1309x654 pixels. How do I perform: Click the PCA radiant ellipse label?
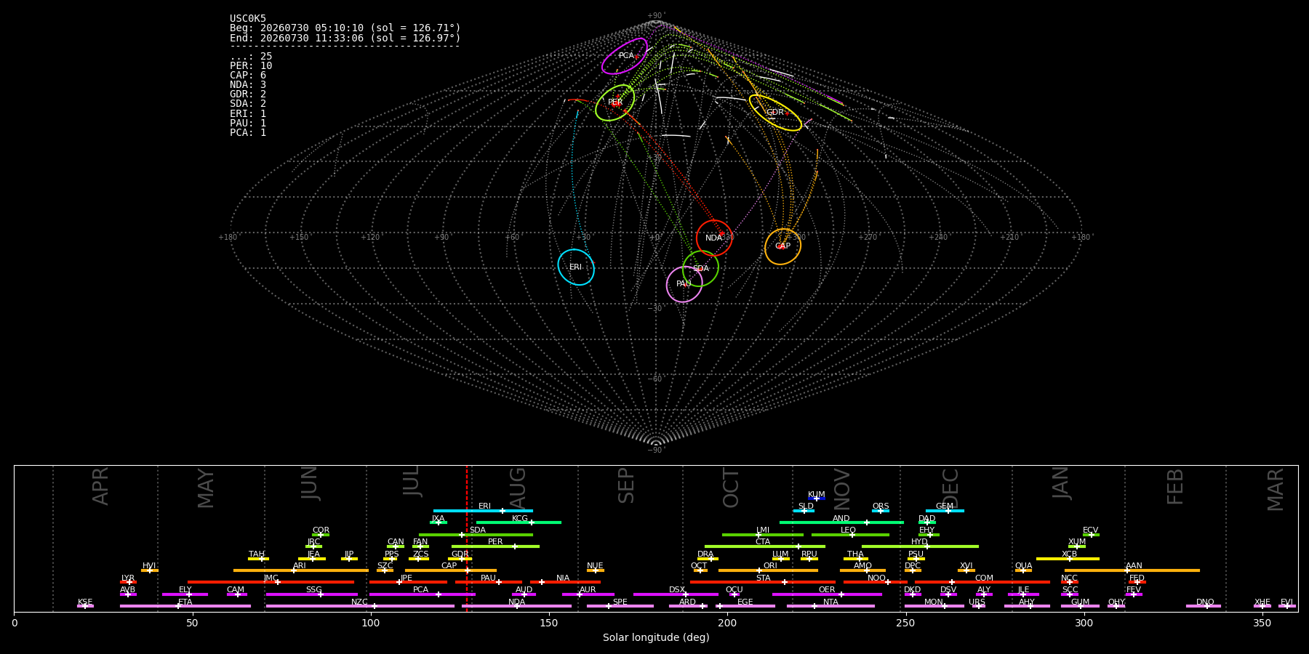click(625, 56)
